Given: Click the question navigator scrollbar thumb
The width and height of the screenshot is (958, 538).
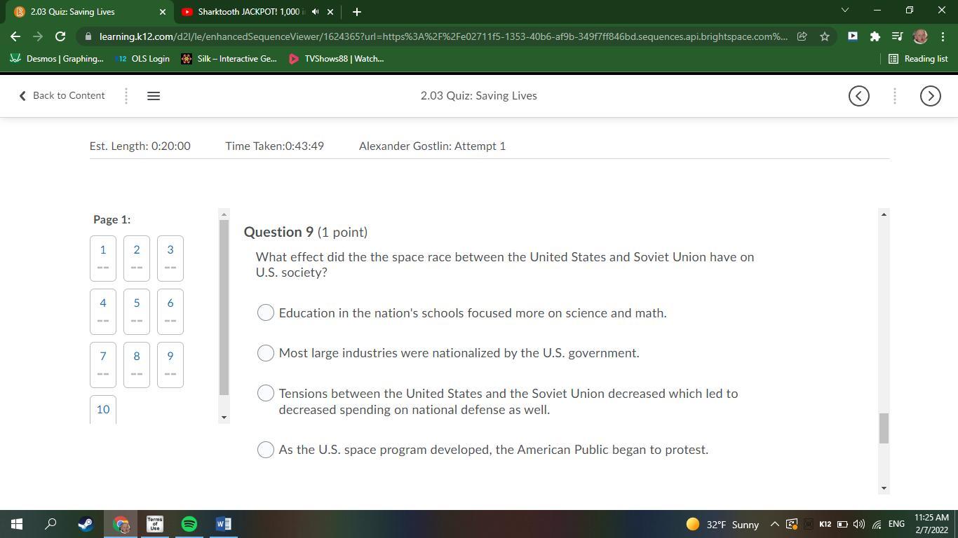Looking at the screenshot, I should (x=224, y=308).
